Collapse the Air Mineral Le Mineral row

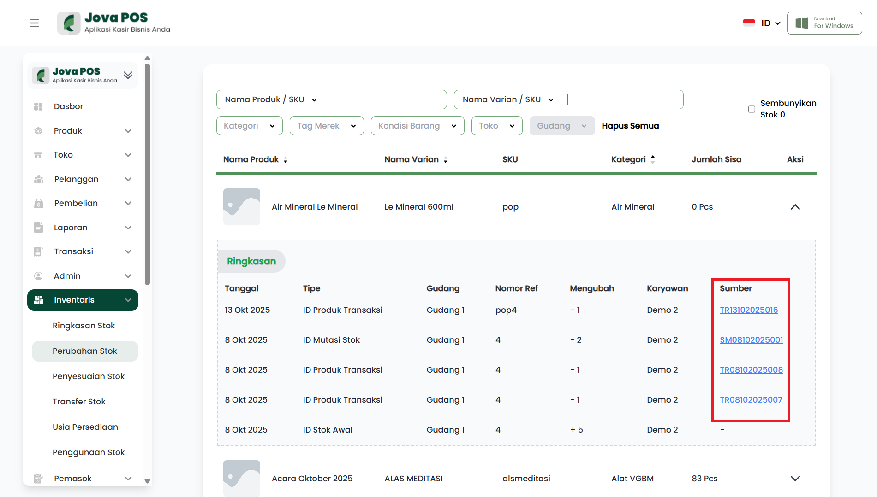(x=795, y=207)
